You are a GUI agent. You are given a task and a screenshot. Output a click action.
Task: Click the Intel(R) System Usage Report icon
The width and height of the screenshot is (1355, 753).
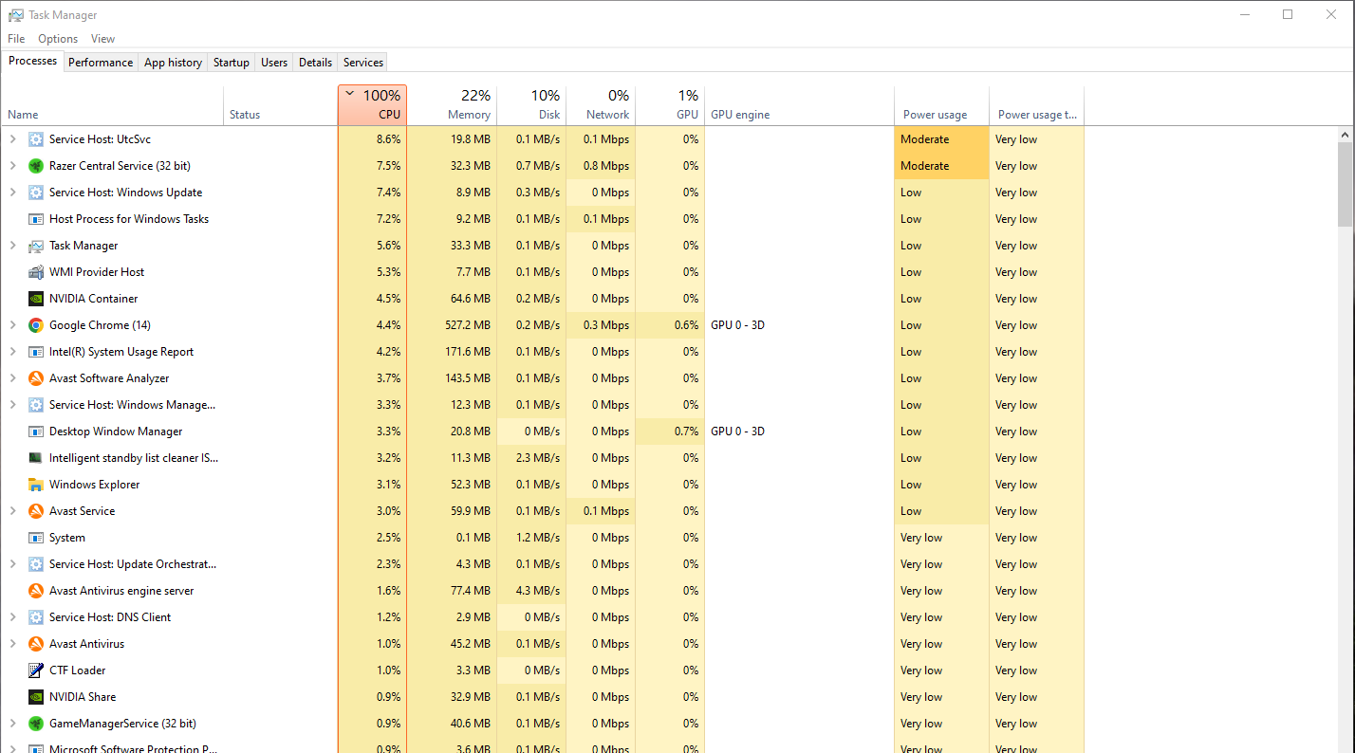(36, 352)
